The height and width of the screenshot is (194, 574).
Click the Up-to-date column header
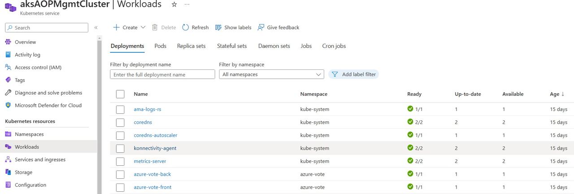(468, 94)
